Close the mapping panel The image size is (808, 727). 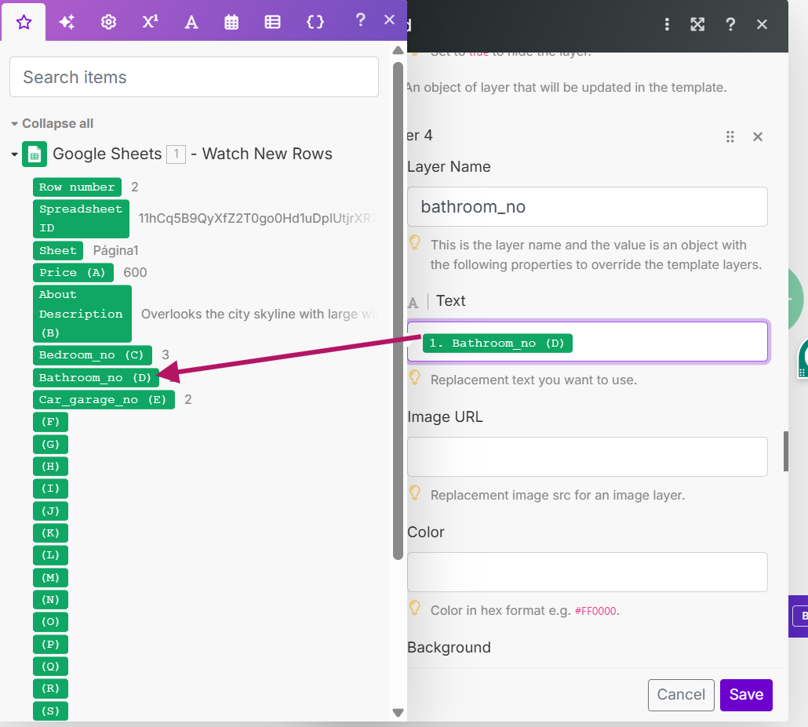tap(390, 20)
